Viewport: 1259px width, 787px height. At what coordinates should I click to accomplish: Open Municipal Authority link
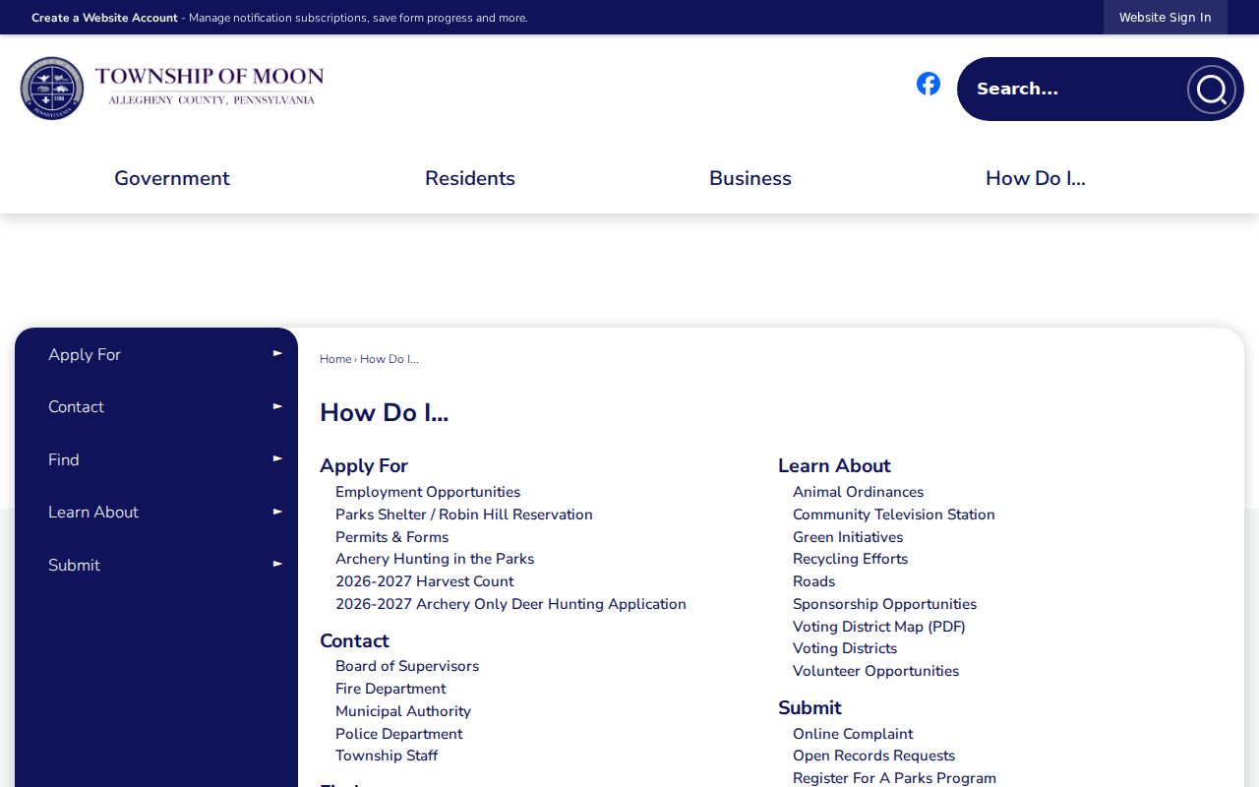pyautogui.click(x=403, y=711)
